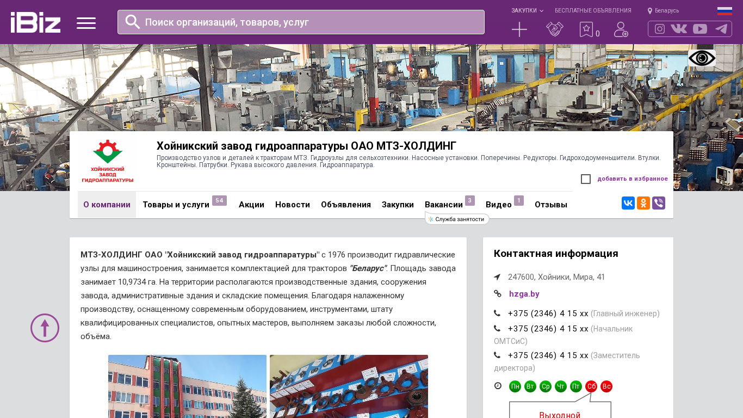Open the Акции tab
Image resolution: width=743 pixels, height=418 pixels.
(x=251, y=205)
